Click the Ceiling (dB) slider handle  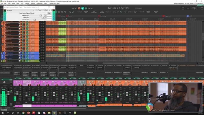click(43, 18)
